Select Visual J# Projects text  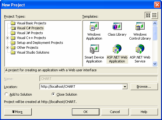[x=30, y=33]
